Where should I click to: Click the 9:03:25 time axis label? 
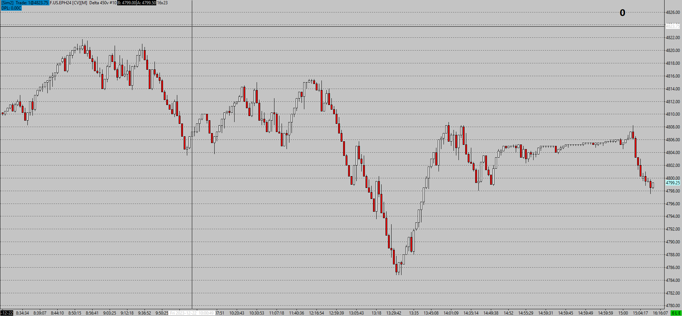110,313
